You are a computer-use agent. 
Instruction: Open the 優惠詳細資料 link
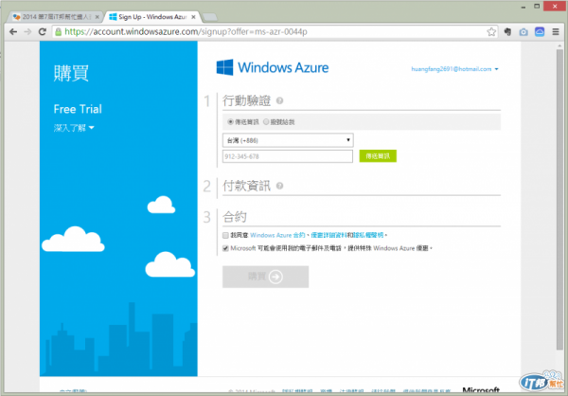pos(328,235)
